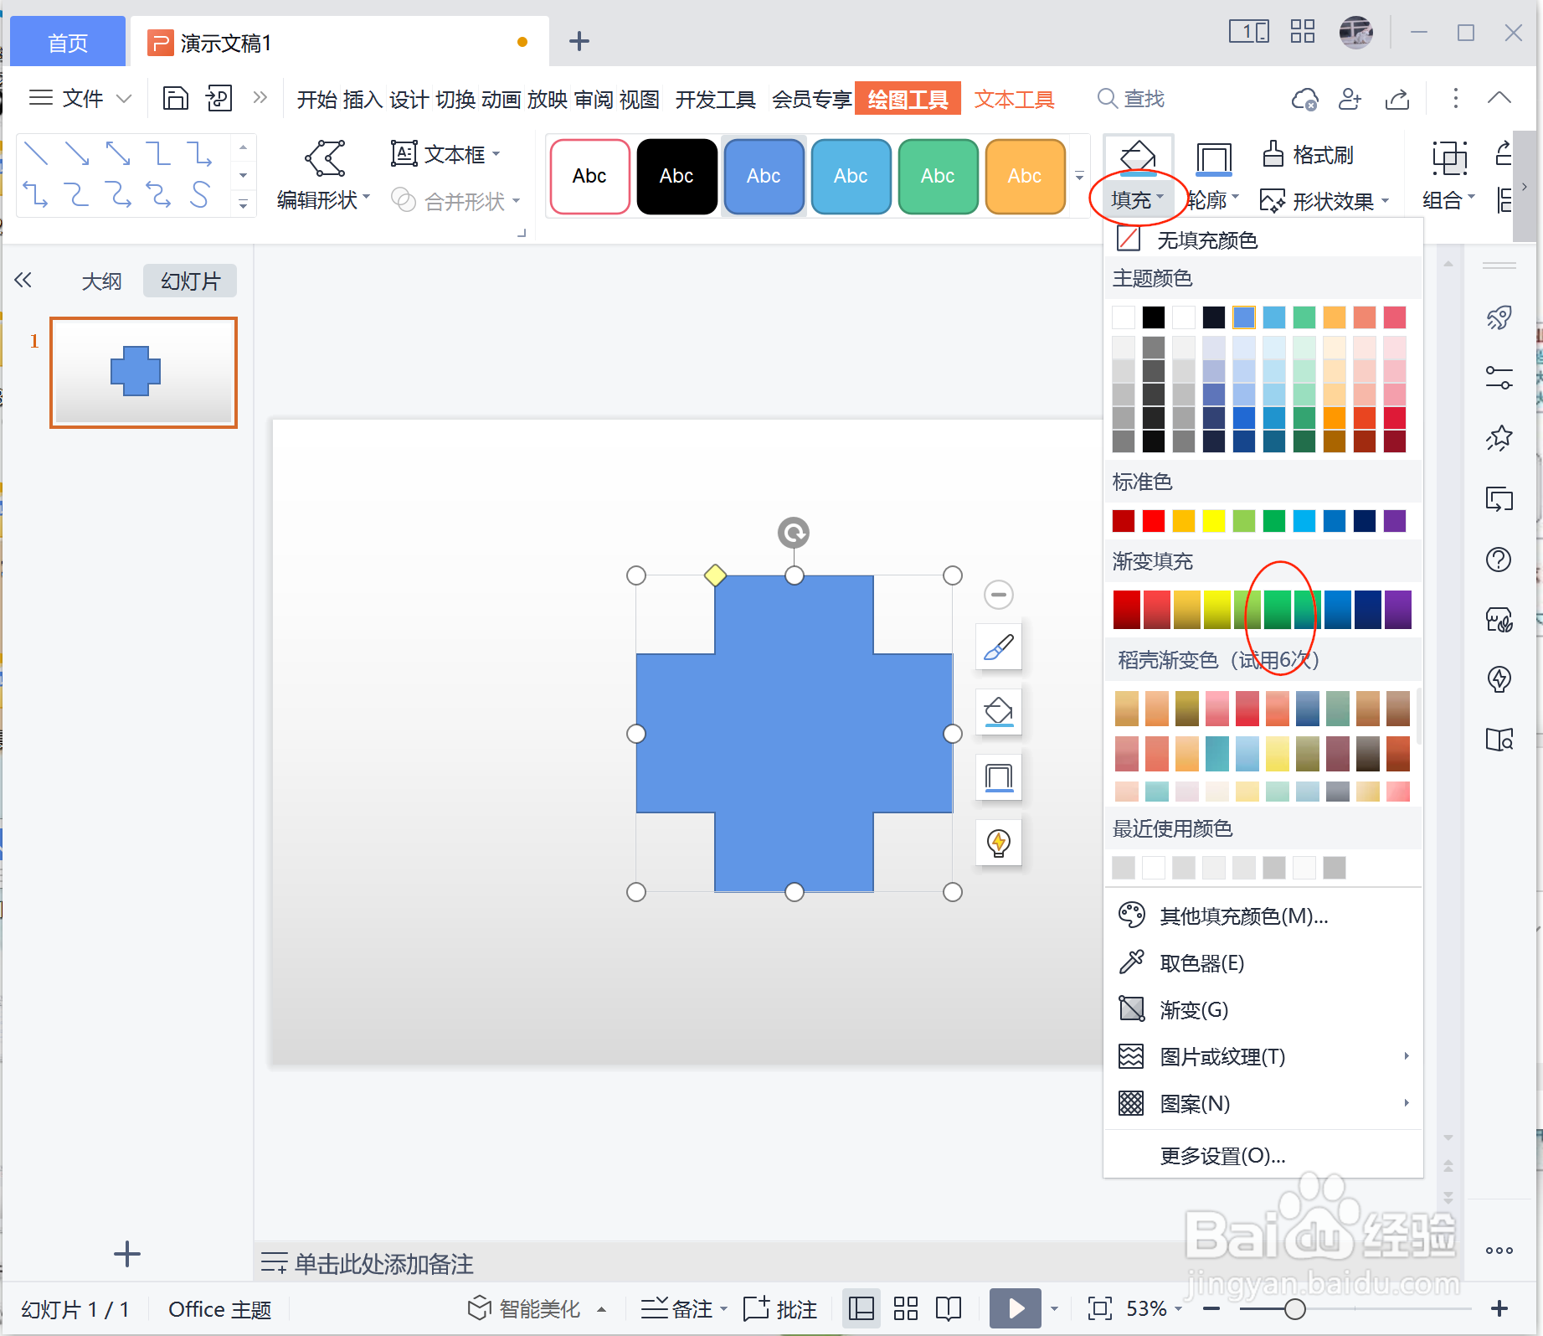Apply the orange Abc shape style
This screenshot has width=1543, height=1336.
pyautogui.click(x=1025, y=176)
